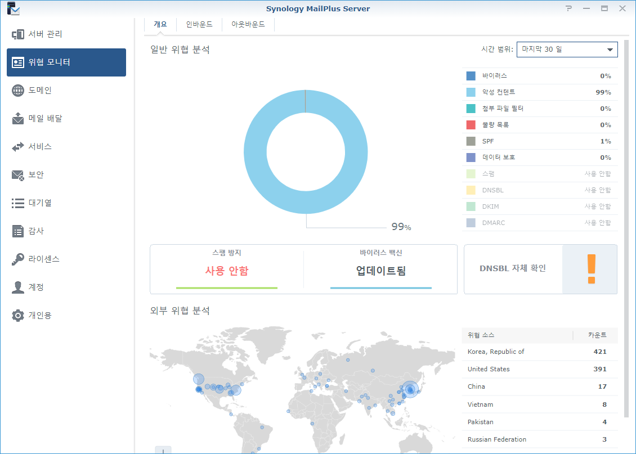Click the 서비스 arrows icon
This screenshot has width=636, height=454.
point(18,147)
